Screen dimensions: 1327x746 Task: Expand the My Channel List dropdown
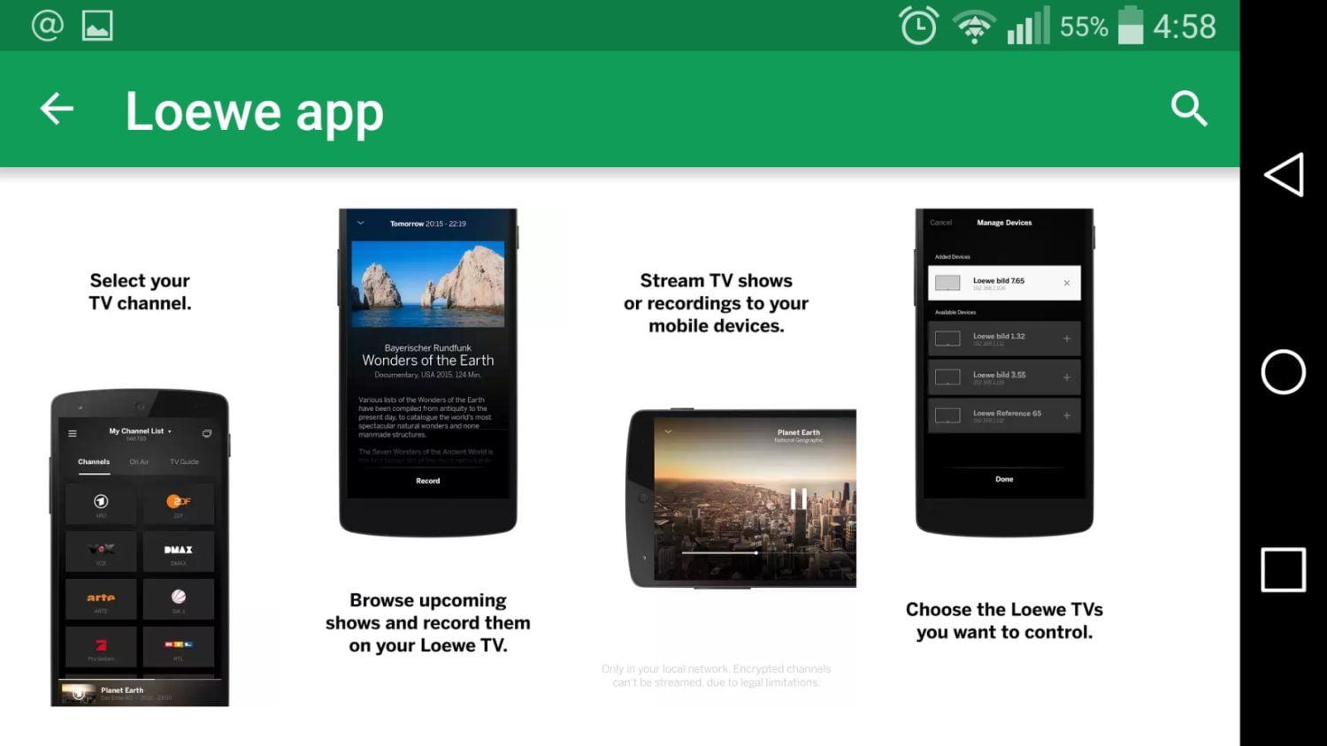(140, 431)
